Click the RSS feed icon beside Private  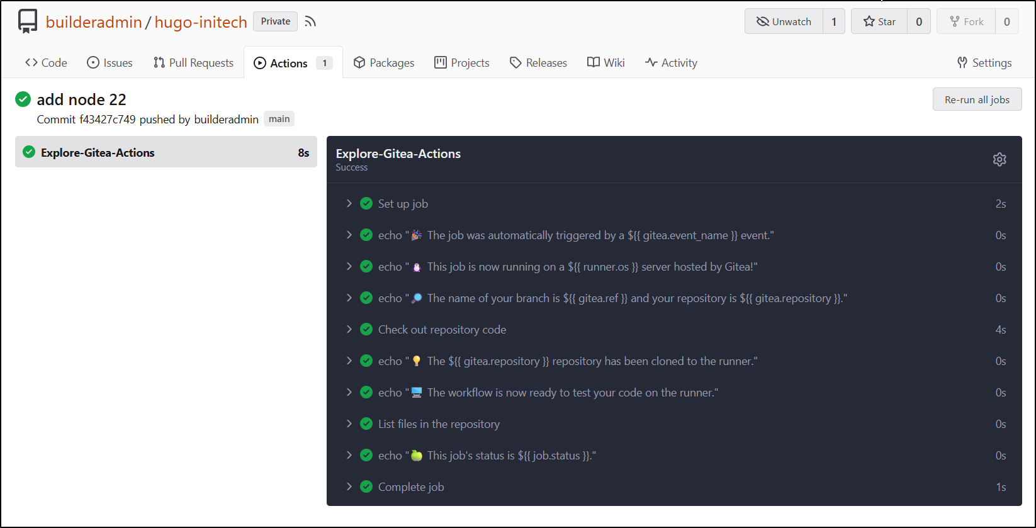pos(310,21)
